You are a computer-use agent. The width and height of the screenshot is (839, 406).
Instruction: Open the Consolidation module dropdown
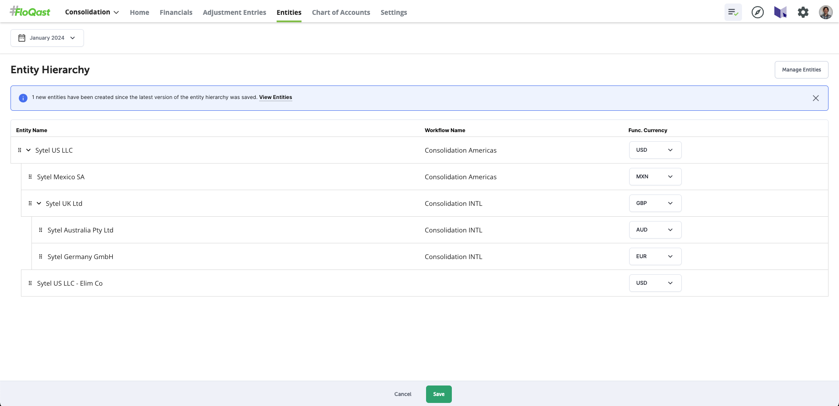pos(92,12)
